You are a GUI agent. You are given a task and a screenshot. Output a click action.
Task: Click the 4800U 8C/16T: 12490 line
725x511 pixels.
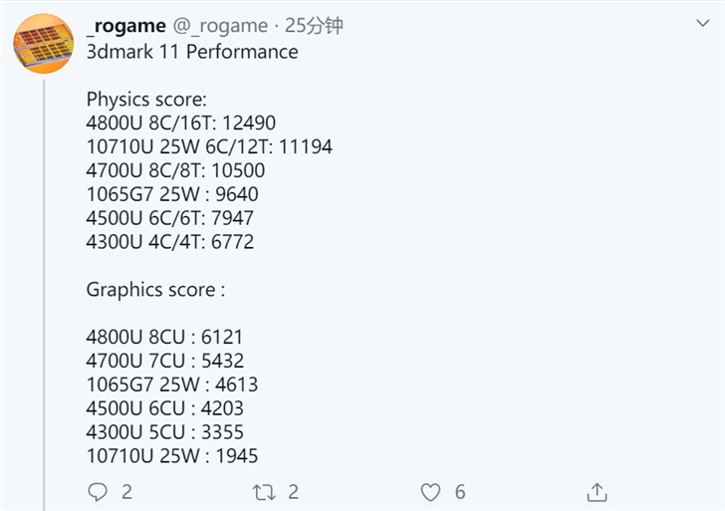tap(181, 124)
